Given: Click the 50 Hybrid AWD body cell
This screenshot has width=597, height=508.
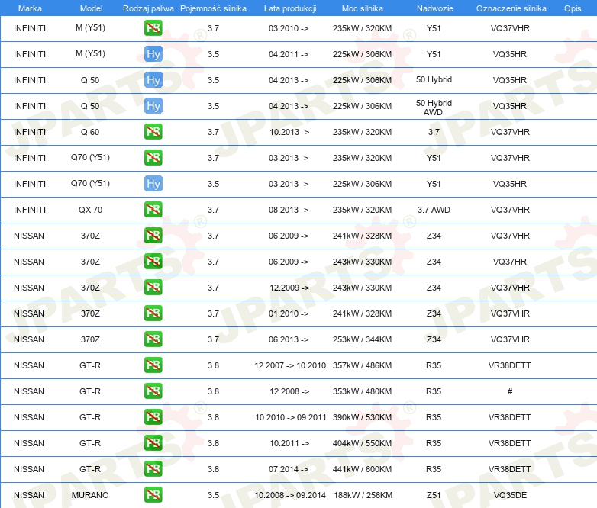Looking at the screenshot, I should pos(434,107).
